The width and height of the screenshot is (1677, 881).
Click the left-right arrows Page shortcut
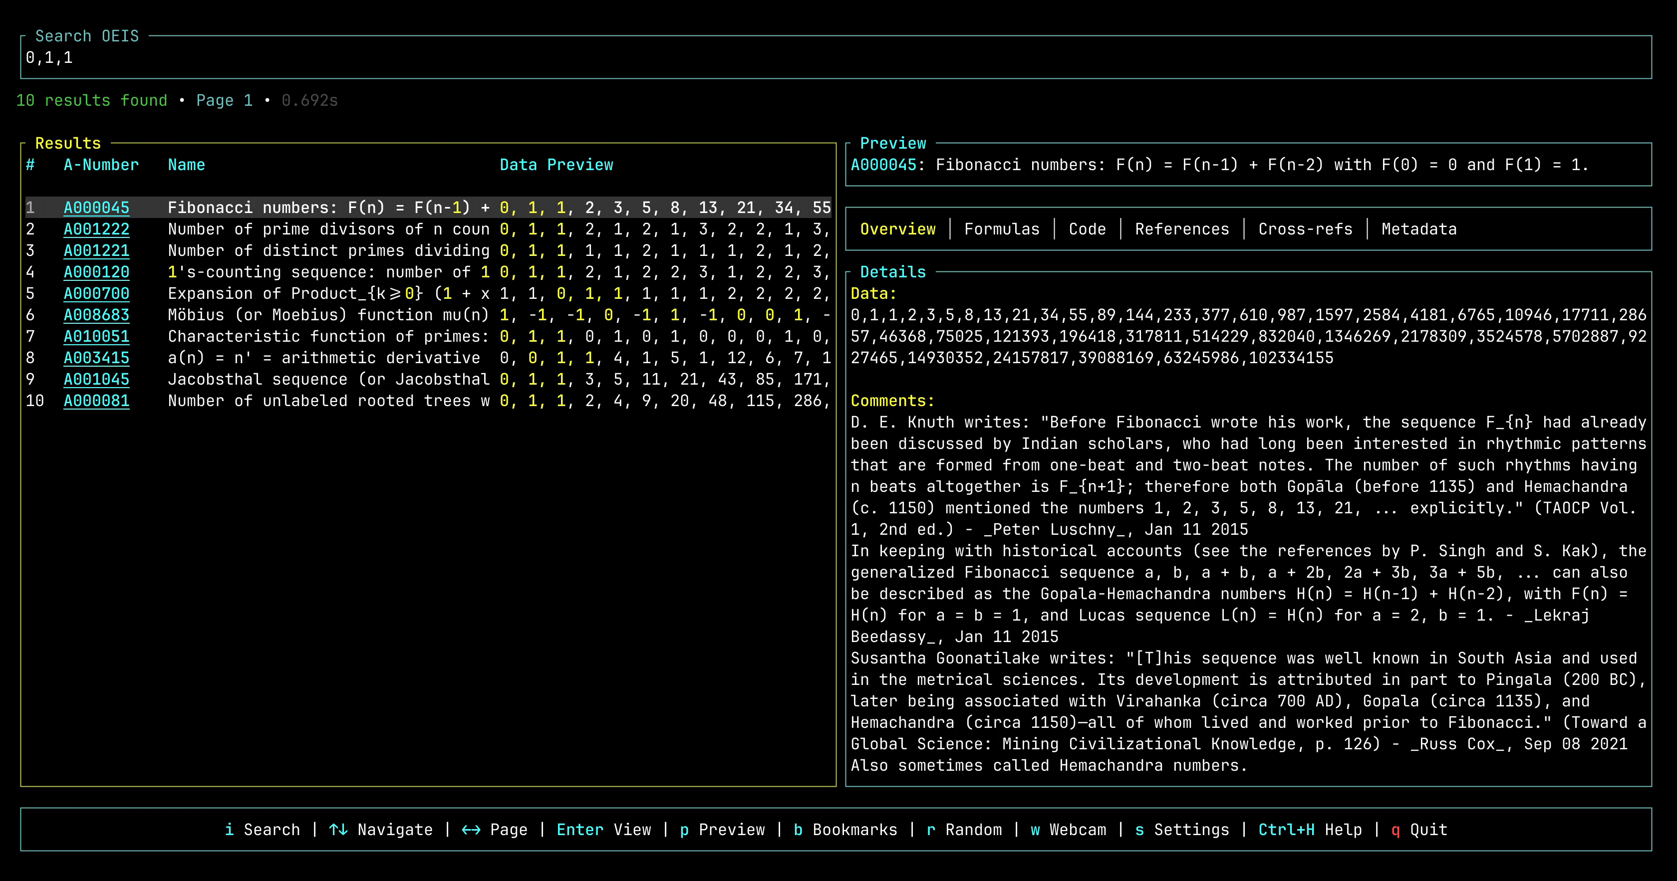495,830
